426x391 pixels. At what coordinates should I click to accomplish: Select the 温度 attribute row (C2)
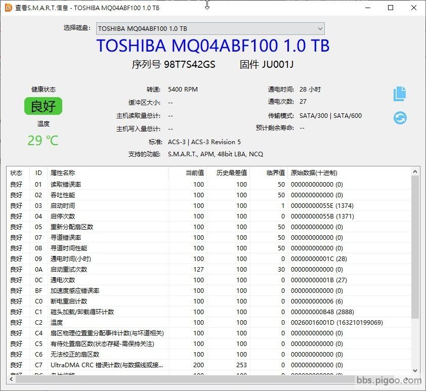click(x=208, y=322)
